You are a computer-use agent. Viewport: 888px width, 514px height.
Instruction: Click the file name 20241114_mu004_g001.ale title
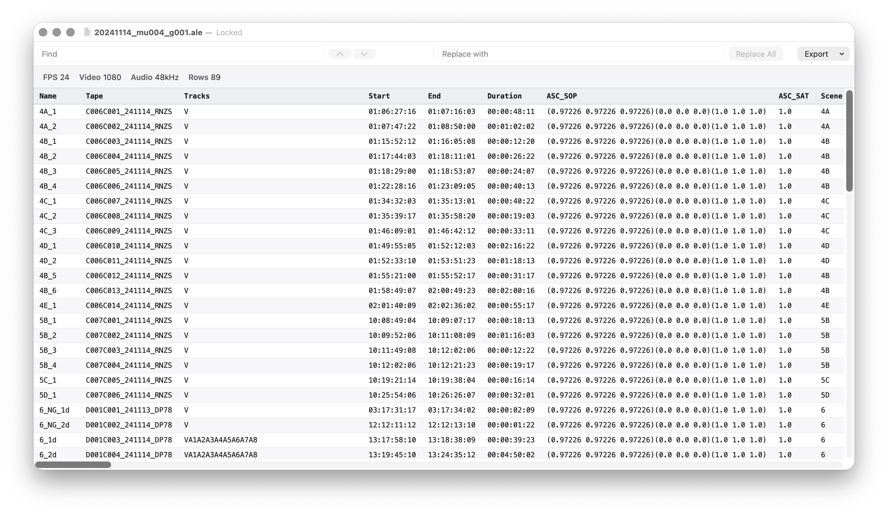(148, 33)
